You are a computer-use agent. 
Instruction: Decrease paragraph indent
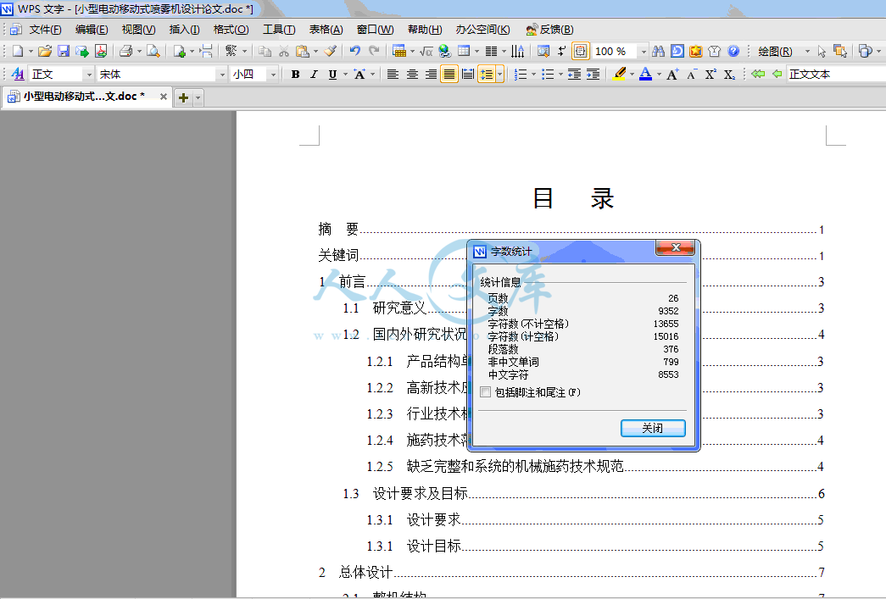(574, 74)
